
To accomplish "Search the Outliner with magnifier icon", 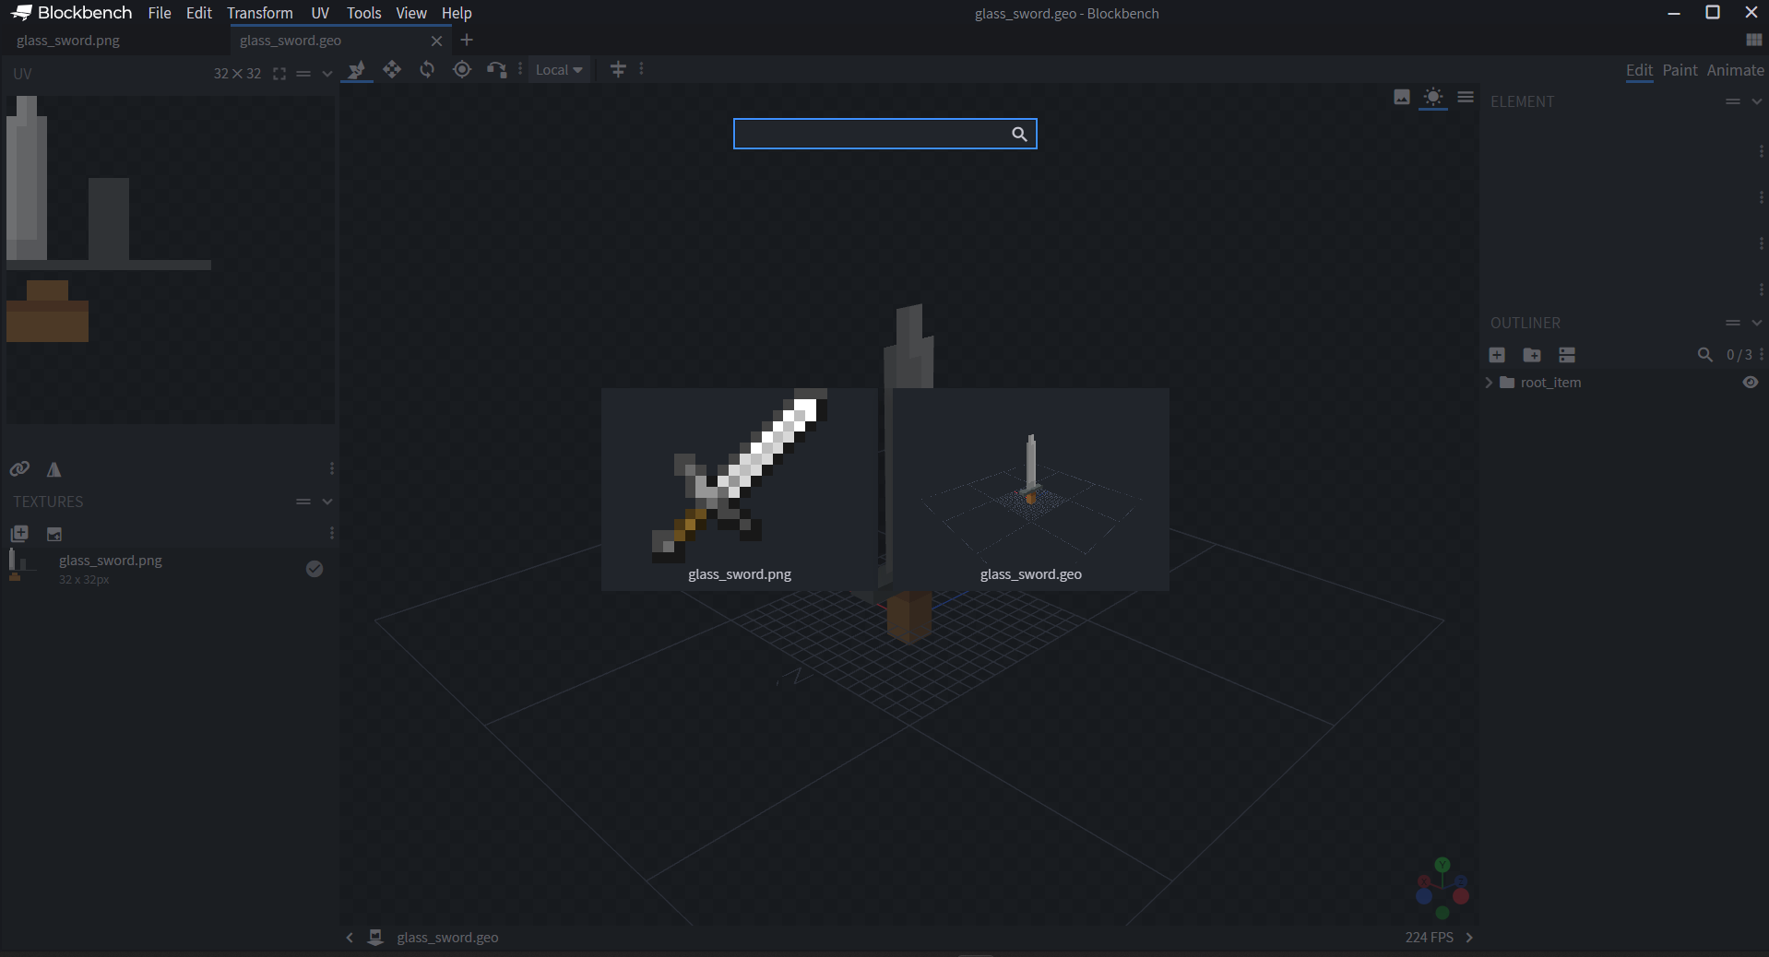I will (x=1705, y=355).
